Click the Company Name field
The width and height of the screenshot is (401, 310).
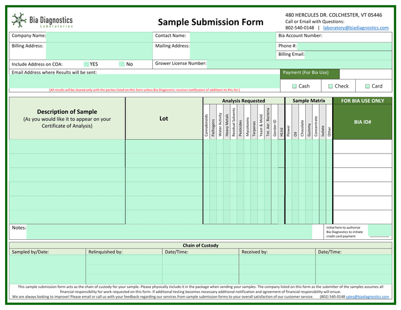pos(99,37)
